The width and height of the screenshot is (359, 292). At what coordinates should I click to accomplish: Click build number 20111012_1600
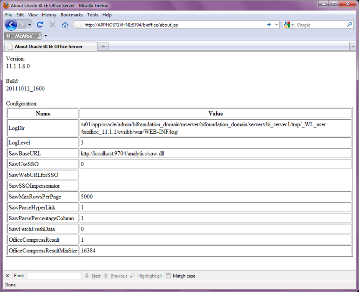[x=25, y=88]
